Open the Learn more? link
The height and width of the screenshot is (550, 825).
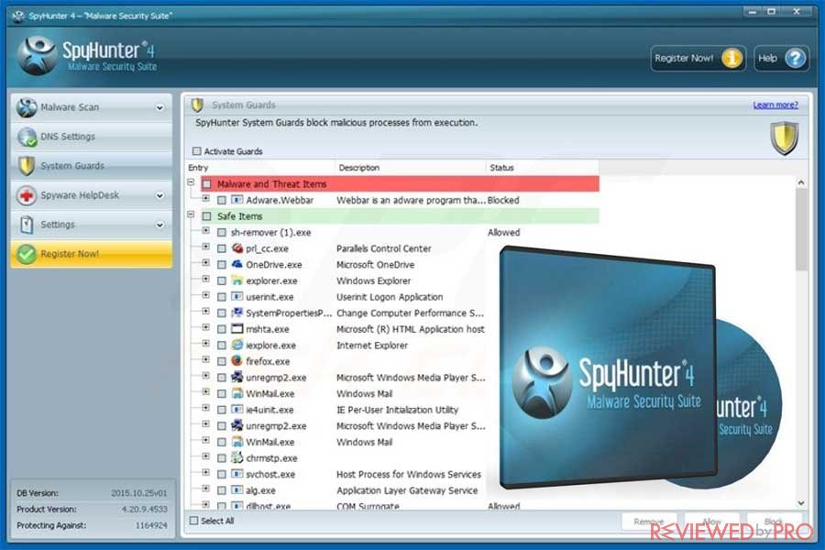click(x=775, y=104)
